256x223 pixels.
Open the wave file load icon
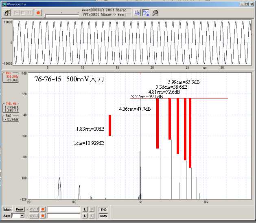pyautogui.click(x=7, y=13)
